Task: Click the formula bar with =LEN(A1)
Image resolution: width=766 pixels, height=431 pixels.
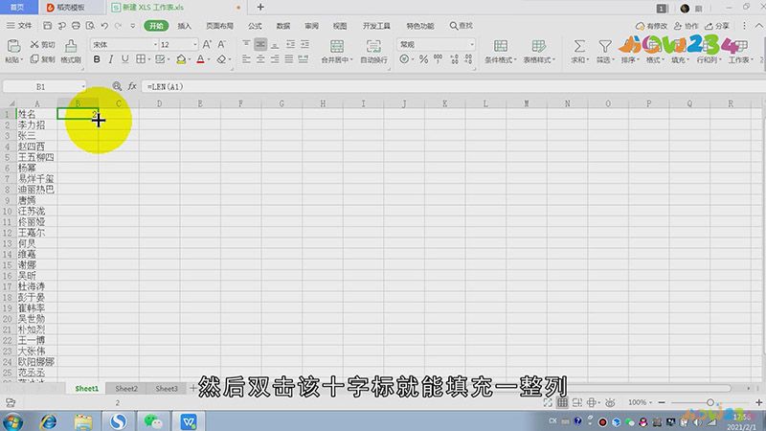Action: pos(452,86)
